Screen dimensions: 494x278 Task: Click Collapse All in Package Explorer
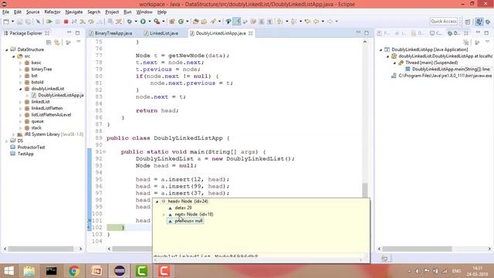pos(49,42)
